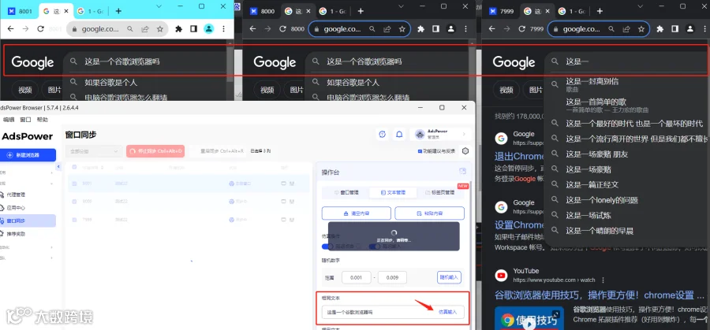Screen dimensions: 710x330
Task: Open the 编辑 menu in AdsPower
Action: tap(9, 120)
